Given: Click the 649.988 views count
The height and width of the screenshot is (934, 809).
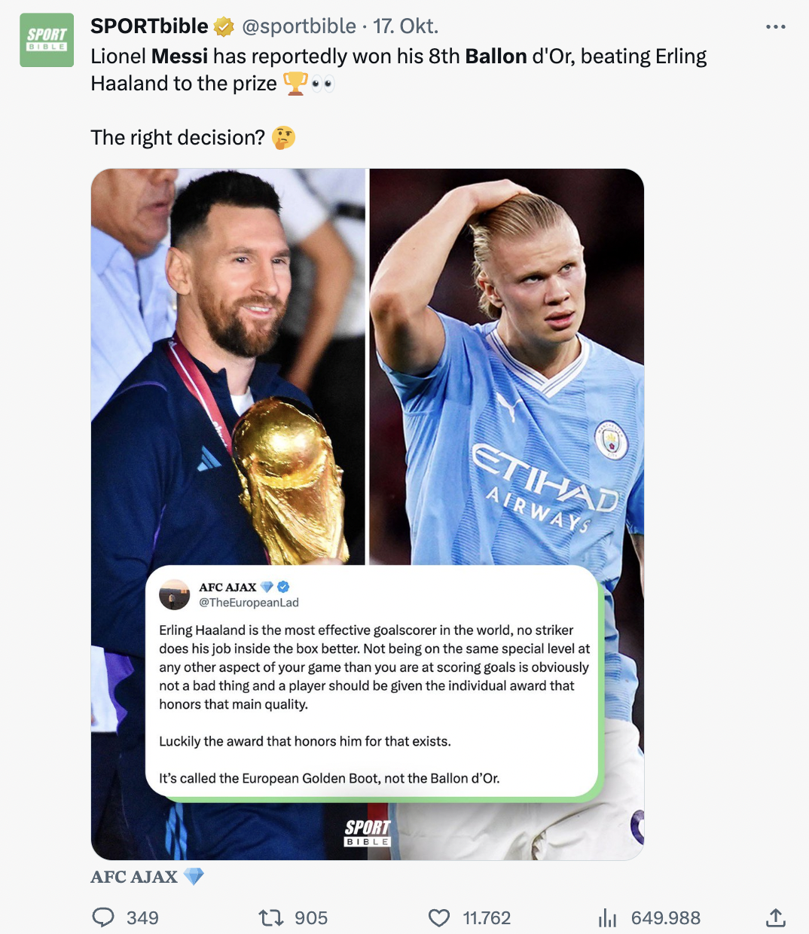Looking at the screenshot, I should point(666,917).
